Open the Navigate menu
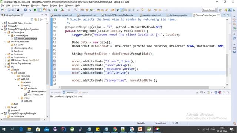 tap(35, 6)
